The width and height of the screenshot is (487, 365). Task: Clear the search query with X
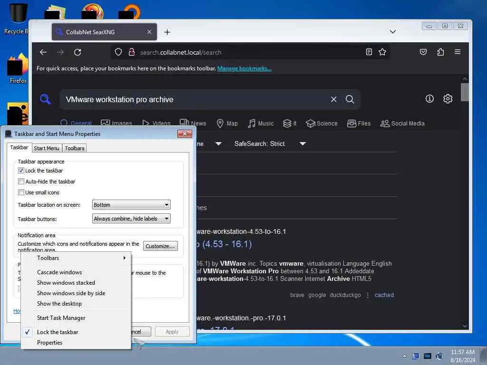tap(333, 99)
